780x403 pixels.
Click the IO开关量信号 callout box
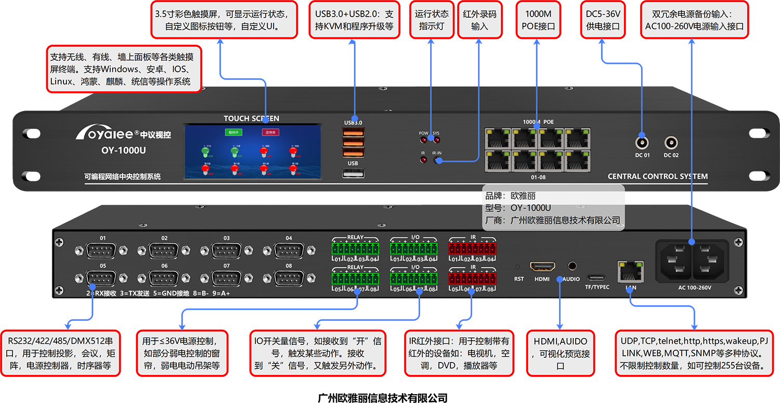point(318,353)
